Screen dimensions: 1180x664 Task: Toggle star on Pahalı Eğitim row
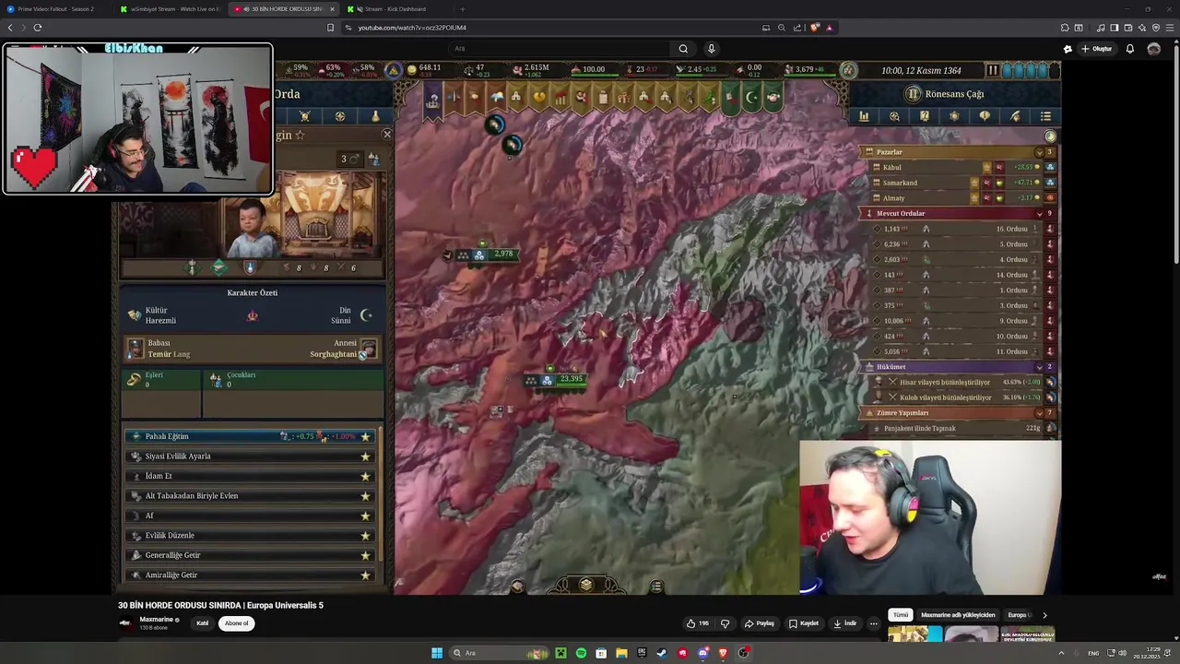click(x=365, y=436)
